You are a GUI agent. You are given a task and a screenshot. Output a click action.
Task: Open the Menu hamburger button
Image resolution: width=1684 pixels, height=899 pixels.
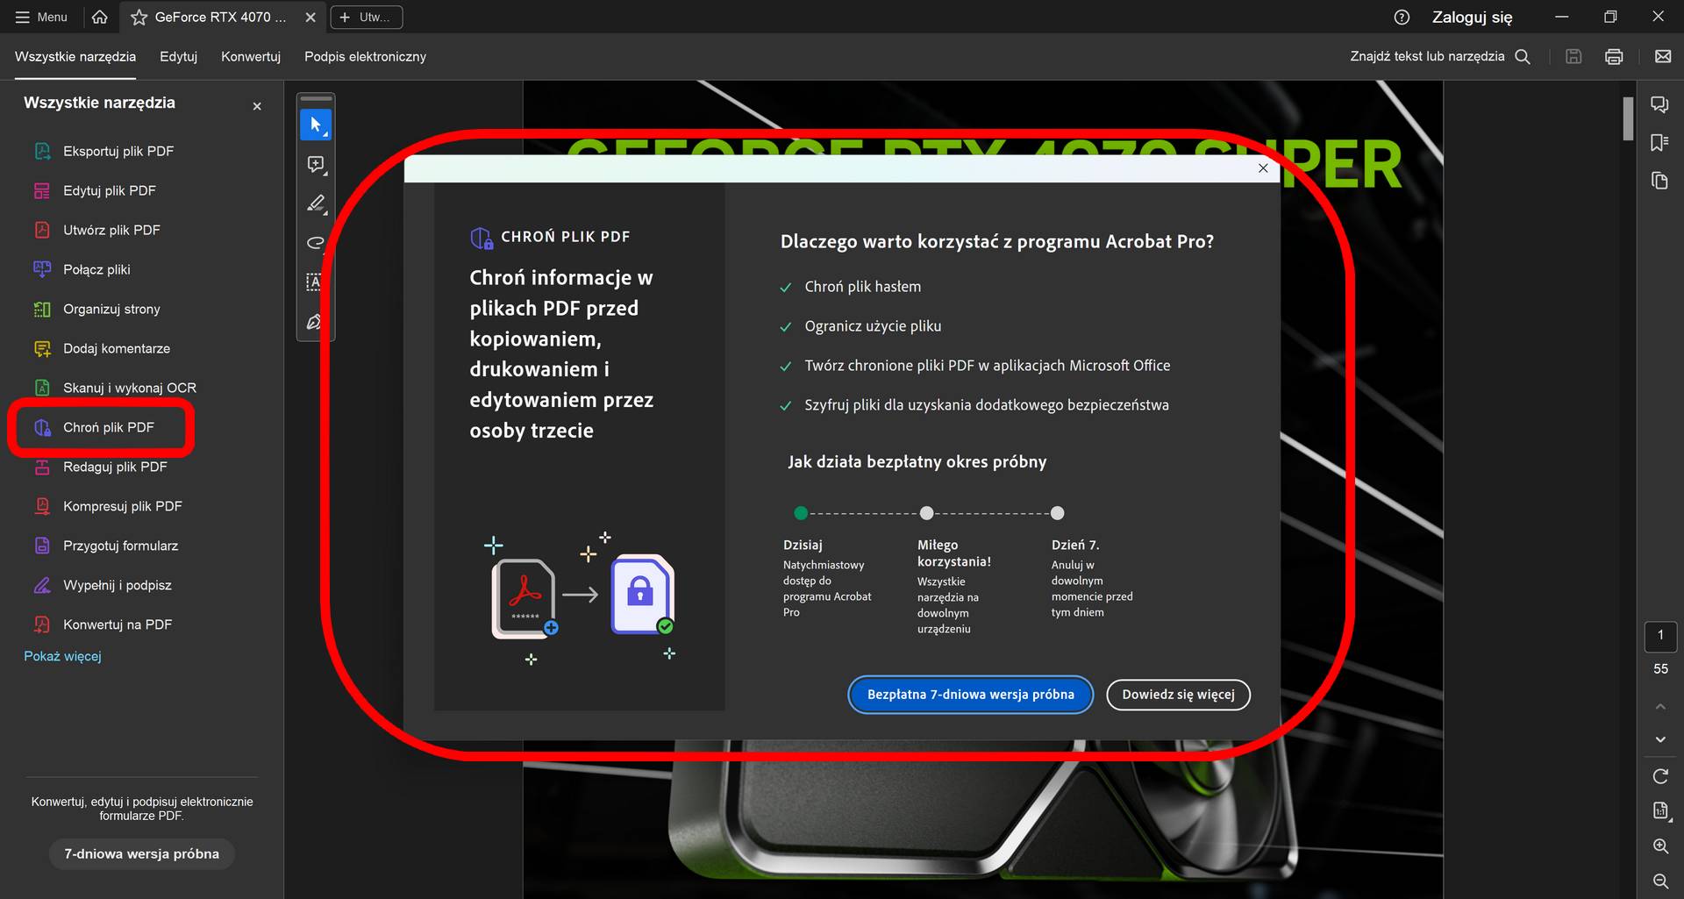(41, 17)
